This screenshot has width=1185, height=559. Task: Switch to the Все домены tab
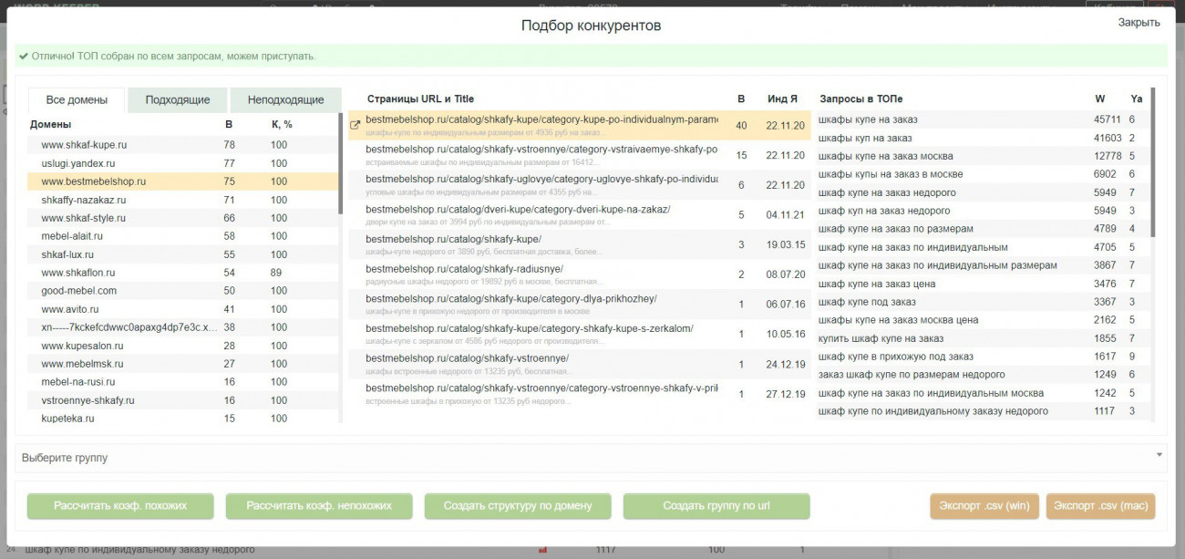click(x=77, y=100)
